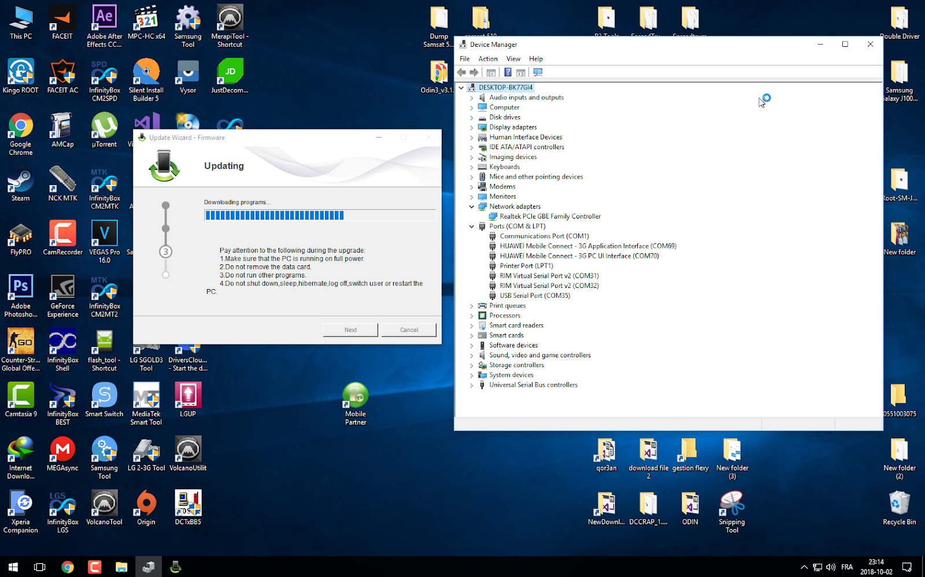The image size is (925, 577).
Task: Click the Help icon in Device Manager toolbar
Action: point(508,72)
